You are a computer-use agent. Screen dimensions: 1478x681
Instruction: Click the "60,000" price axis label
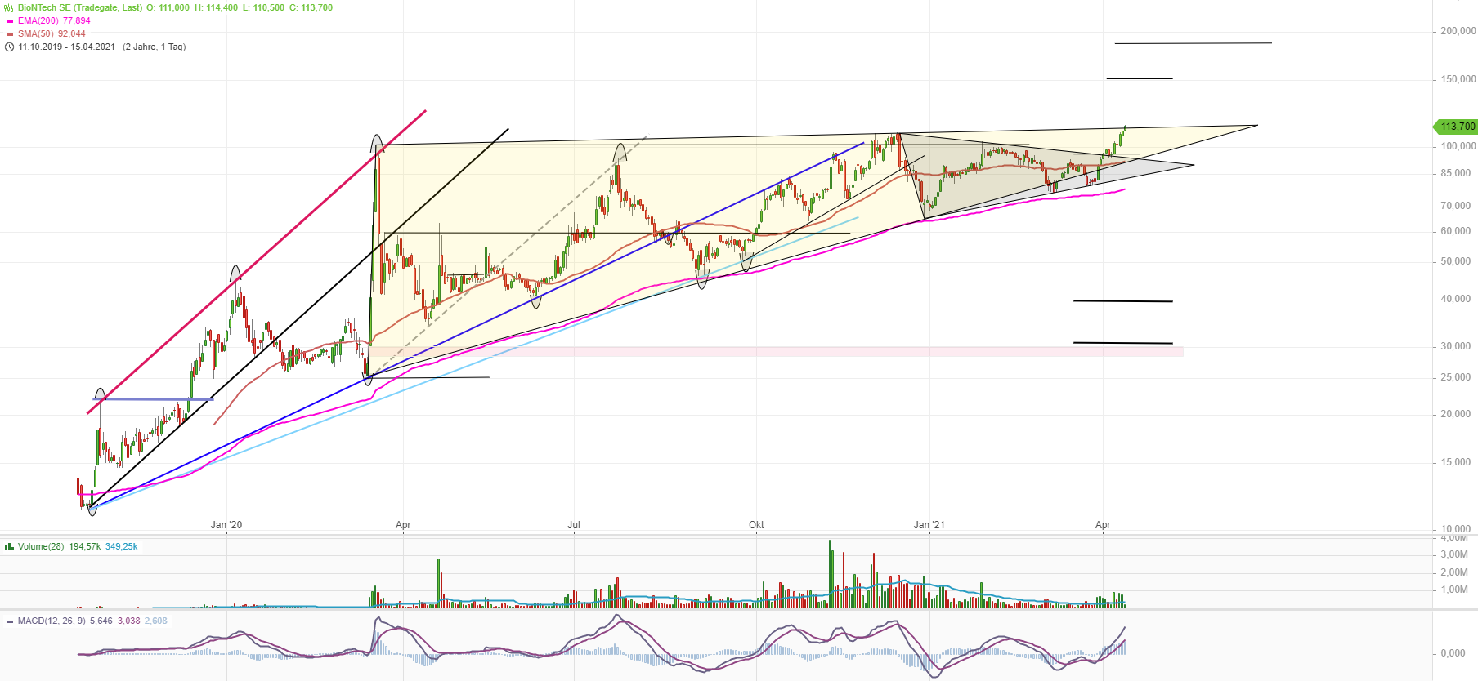[1456, 231]
